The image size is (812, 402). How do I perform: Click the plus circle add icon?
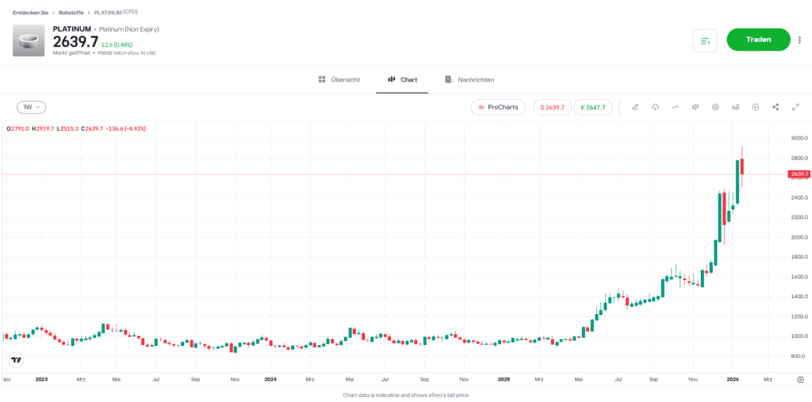point(755,107)
